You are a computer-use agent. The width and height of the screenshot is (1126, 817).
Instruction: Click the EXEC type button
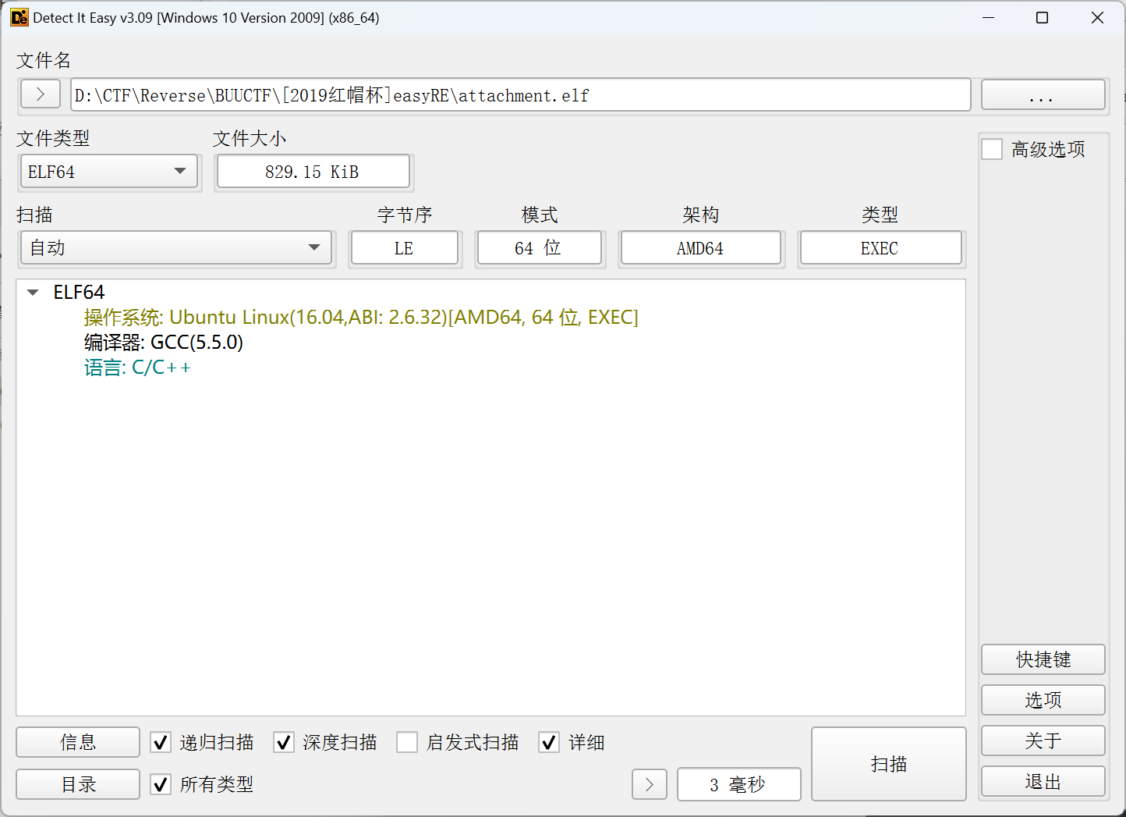pos(880,248)
